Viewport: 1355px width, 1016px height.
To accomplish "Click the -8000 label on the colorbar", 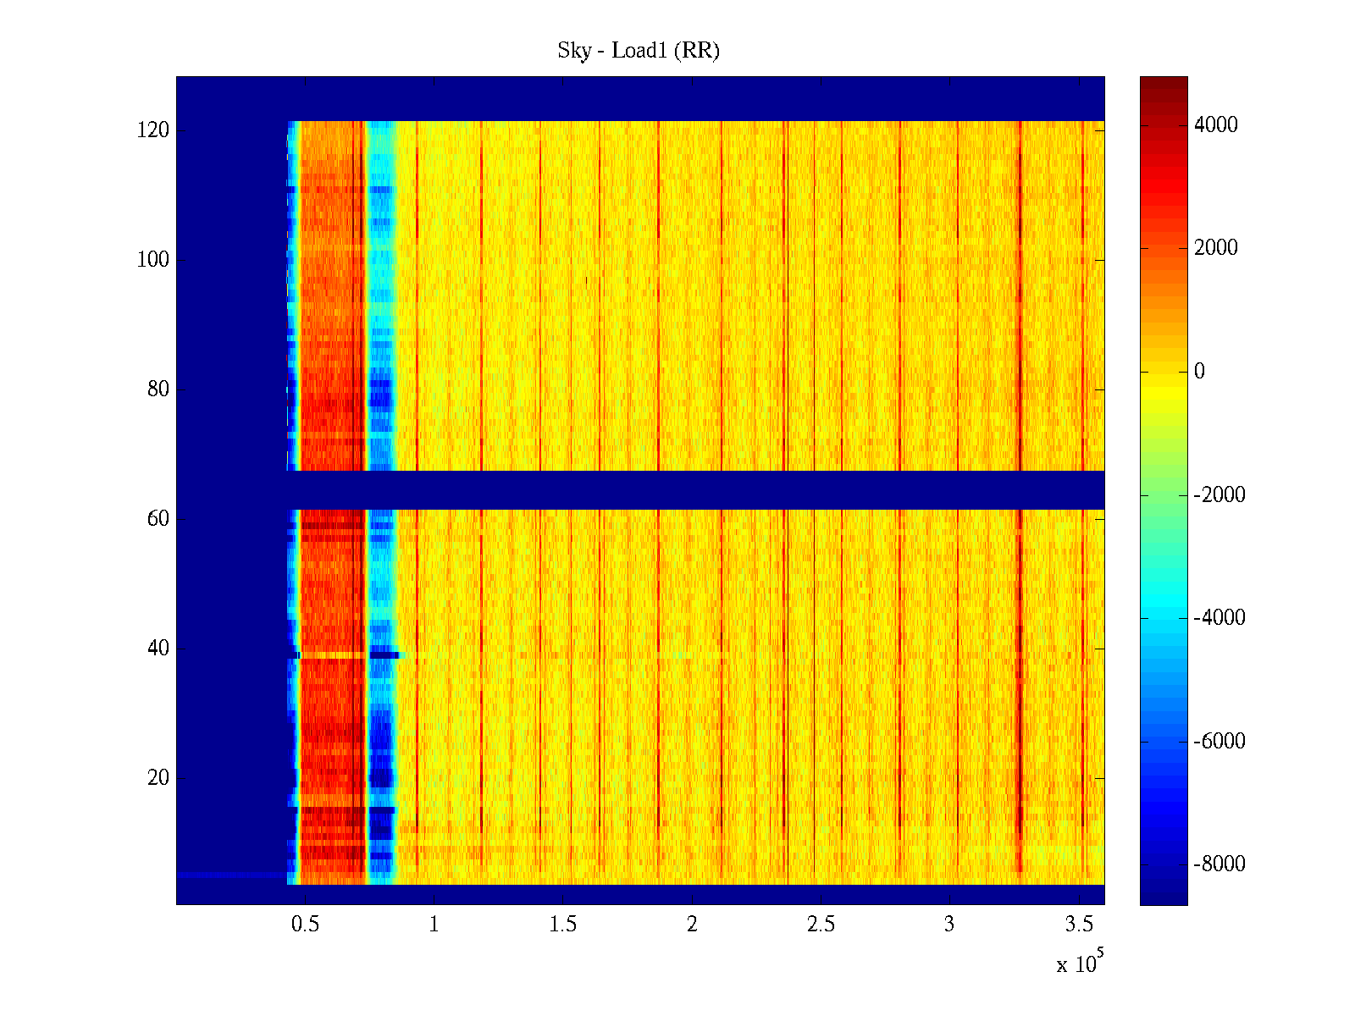I will point(1219,864).
